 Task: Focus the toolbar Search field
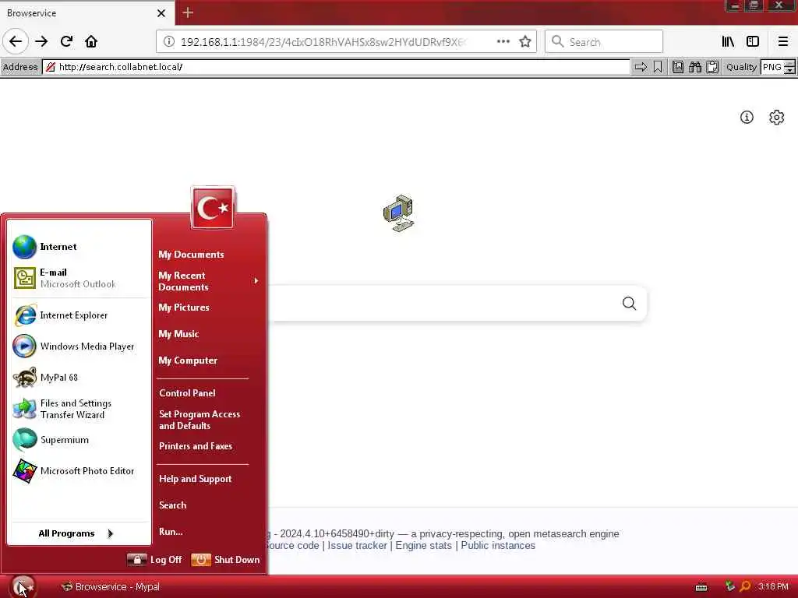[x=604, y=42]
